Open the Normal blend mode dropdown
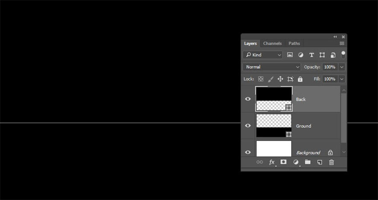 click(272, 67)
